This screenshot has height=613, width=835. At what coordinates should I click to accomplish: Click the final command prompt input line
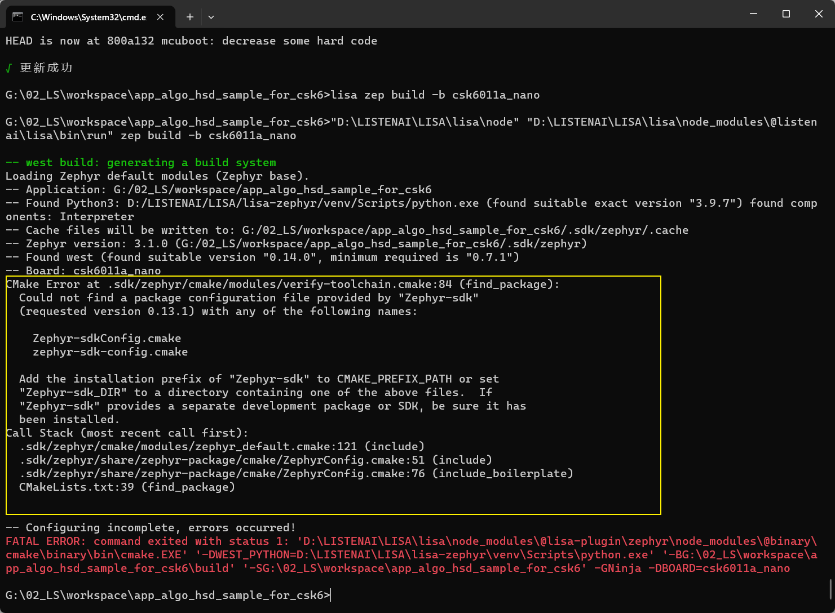coord(168,595)
